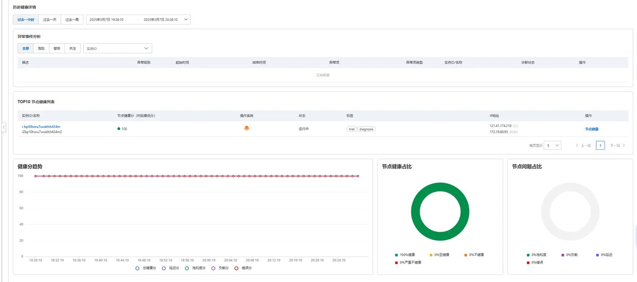Toggle 饱和度分 series in chart legend
Viewport: 637px width, 282px height.
tap(196, 268)
